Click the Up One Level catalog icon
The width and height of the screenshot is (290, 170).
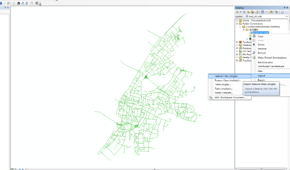(x=248, y=12)
